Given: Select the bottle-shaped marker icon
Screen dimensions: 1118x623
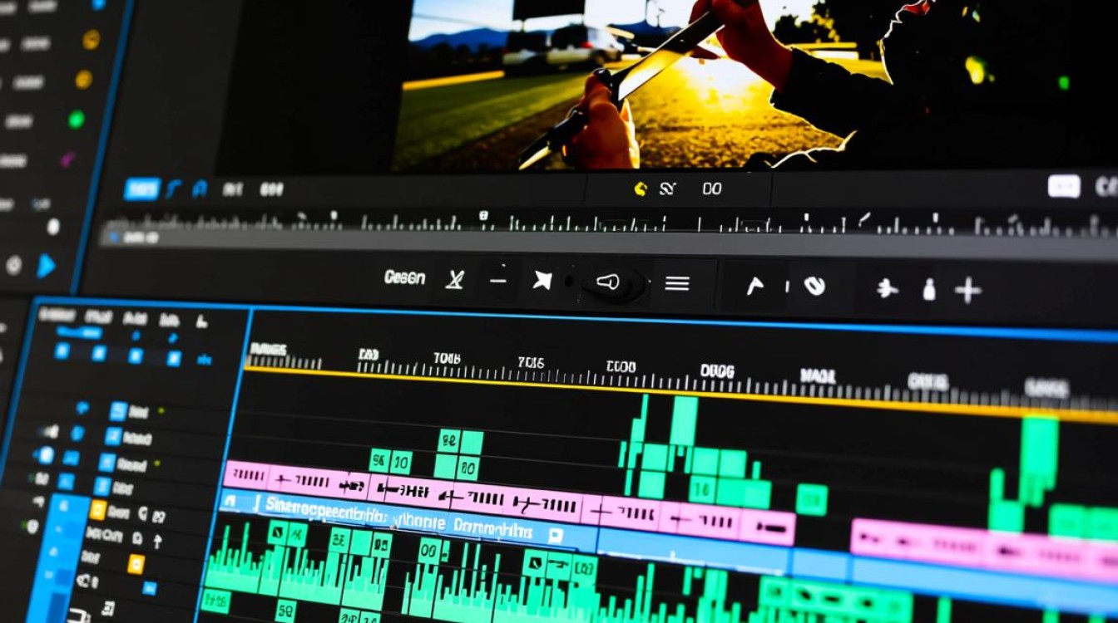Looking at the screenshot, I should coord(929,290).
